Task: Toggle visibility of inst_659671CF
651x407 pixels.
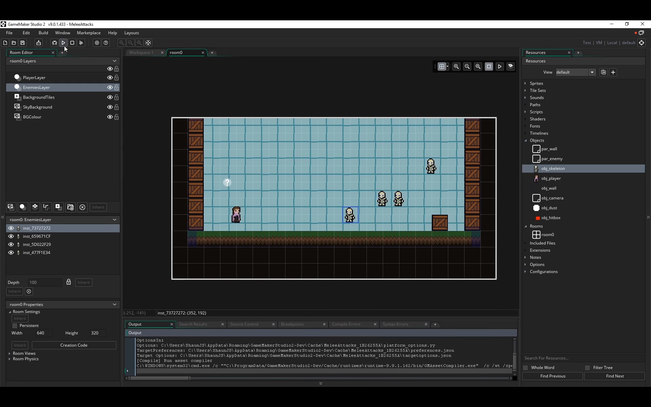Action: 11,236
